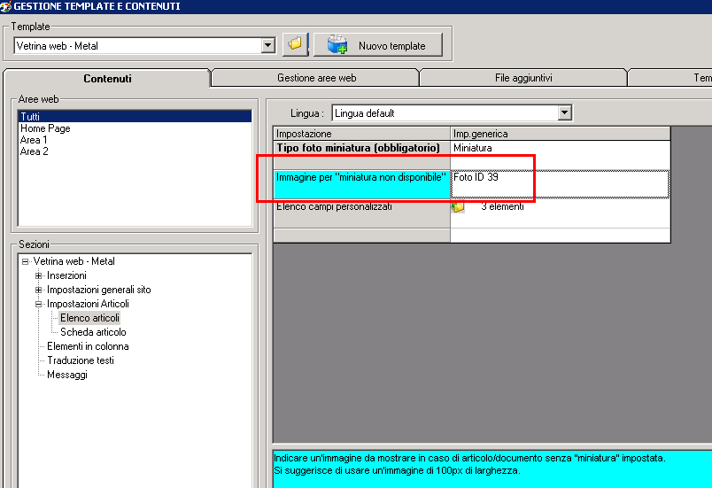Collapse the Impostazioni Articoli node

(x=39, y=304)
